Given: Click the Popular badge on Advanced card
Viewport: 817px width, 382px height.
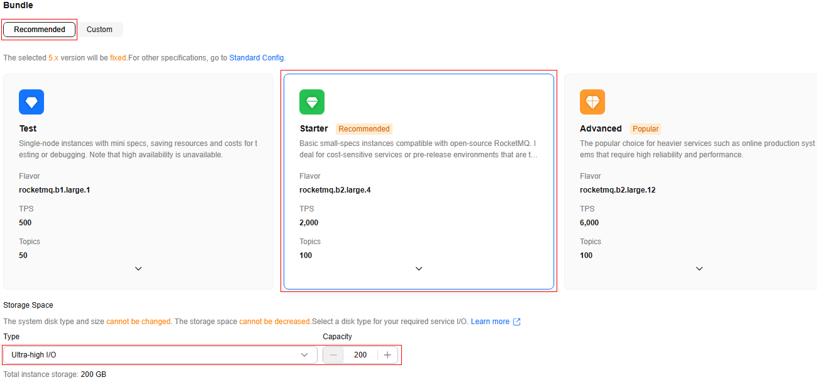Looking at the screenshot, I should [x=645, y=129].
